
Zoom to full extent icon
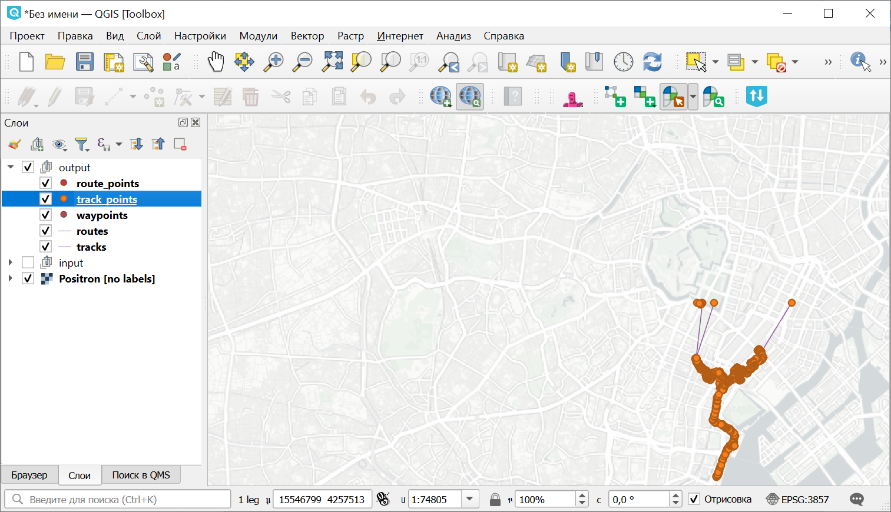(x=332, y=62)
